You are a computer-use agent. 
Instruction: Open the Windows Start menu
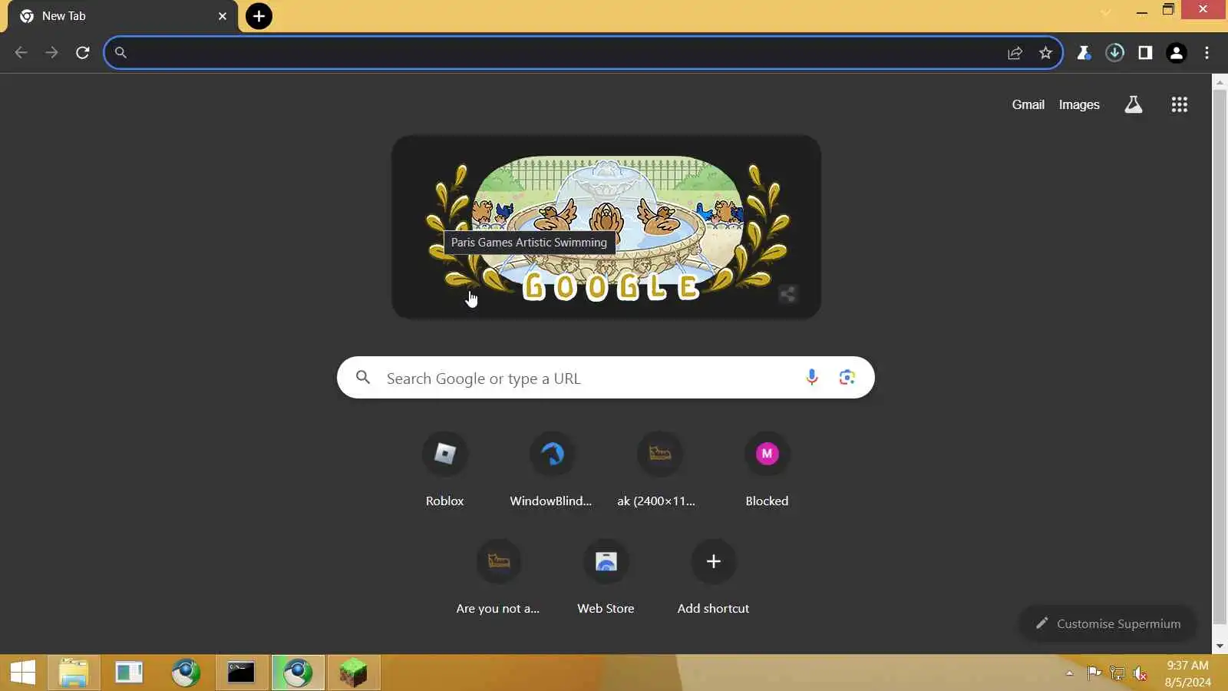[x=23, y=673]
